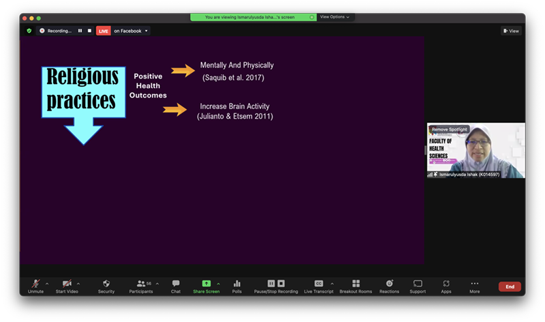Viewport: 545px width, 322px height.
Task: Click the red End meeting button
Action: point(510,287)
